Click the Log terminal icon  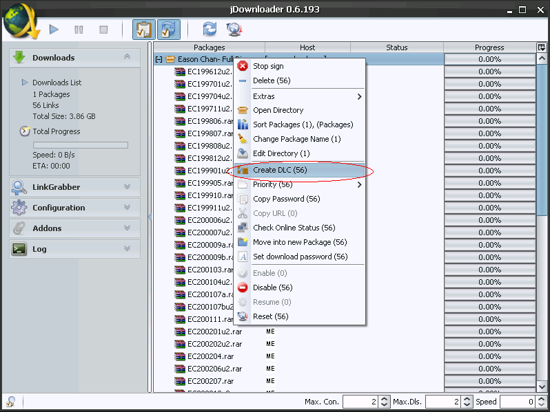(19, 249)
